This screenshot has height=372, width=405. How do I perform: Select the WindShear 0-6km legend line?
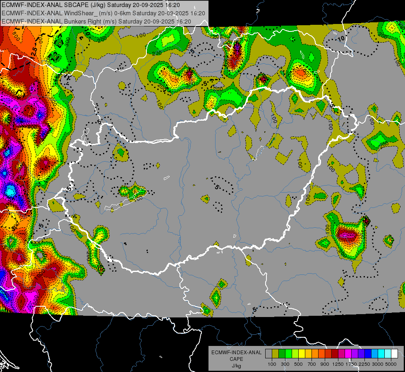(103, 13)
